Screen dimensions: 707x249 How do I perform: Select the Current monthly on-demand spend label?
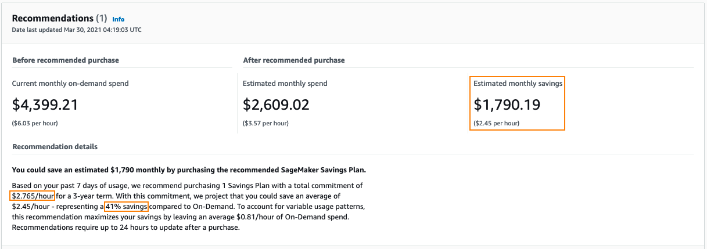[70, 84]
